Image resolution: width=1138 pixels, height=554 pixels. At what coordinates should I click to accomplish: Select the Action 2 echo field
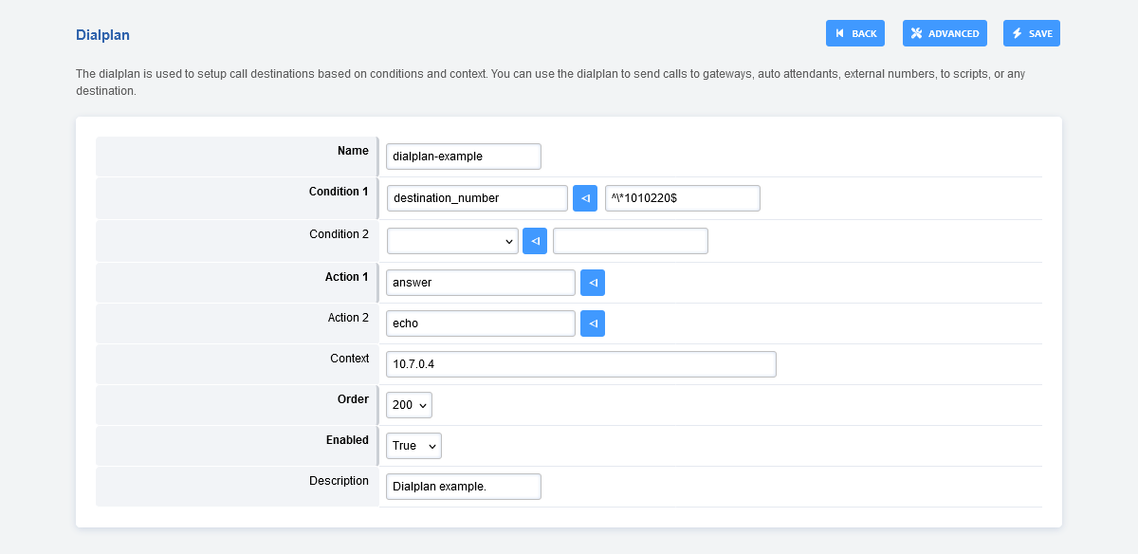click(480, 323)
